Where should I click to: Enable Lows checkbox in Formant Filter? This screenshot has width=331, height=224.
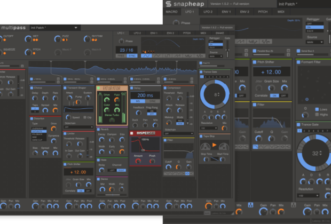(x=317, y=109)
